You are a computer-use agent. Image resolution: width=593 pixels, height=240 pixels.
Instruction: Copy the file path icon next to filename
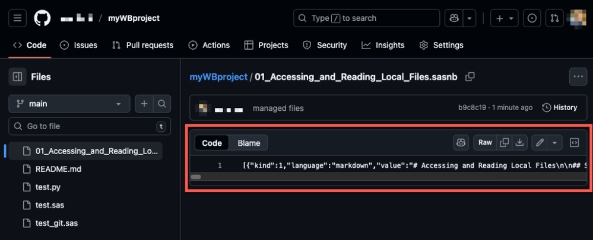coord(470,77)
